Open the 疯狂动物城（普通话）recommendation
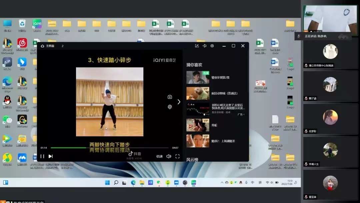 point(224,93)
